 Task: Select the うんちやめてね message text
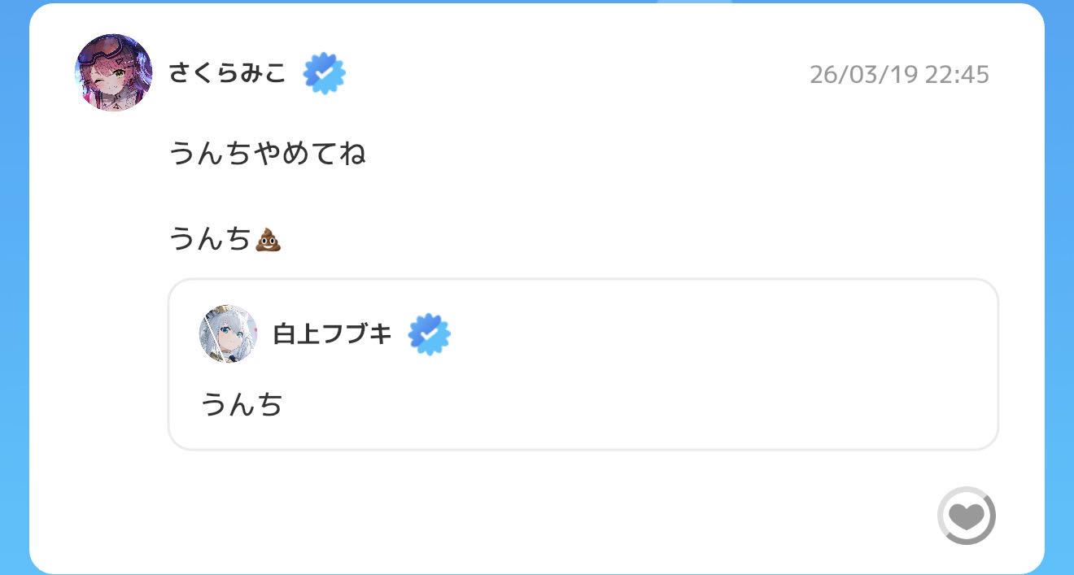click(x=268, y=153)
